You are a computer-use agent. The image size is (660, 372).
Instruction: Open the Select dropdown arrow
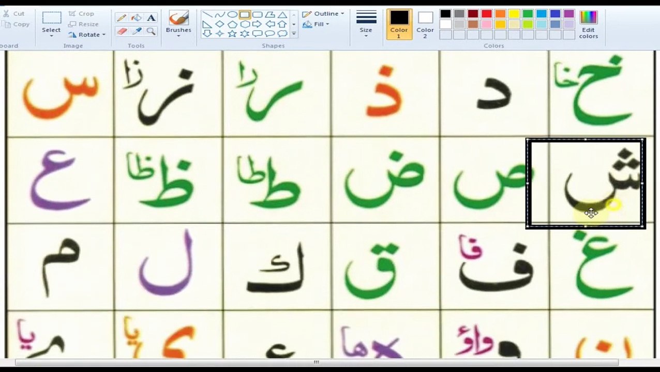pyautogui.click(x=51, y=36)
